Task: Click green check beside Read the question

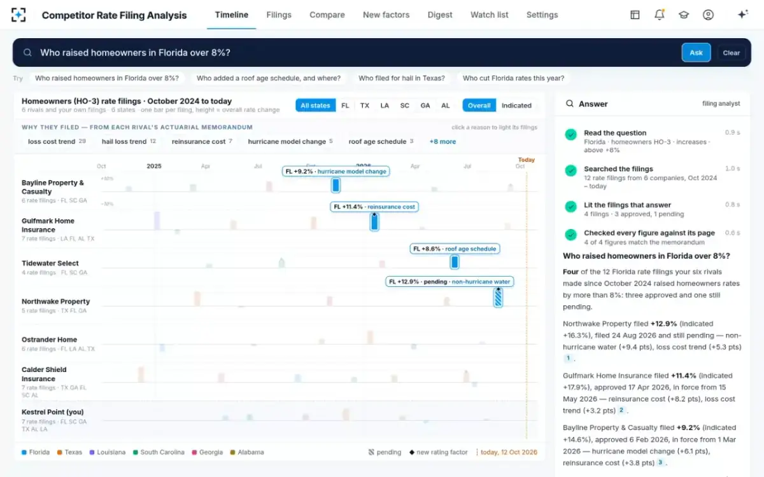Action: [x=570, y=134]
